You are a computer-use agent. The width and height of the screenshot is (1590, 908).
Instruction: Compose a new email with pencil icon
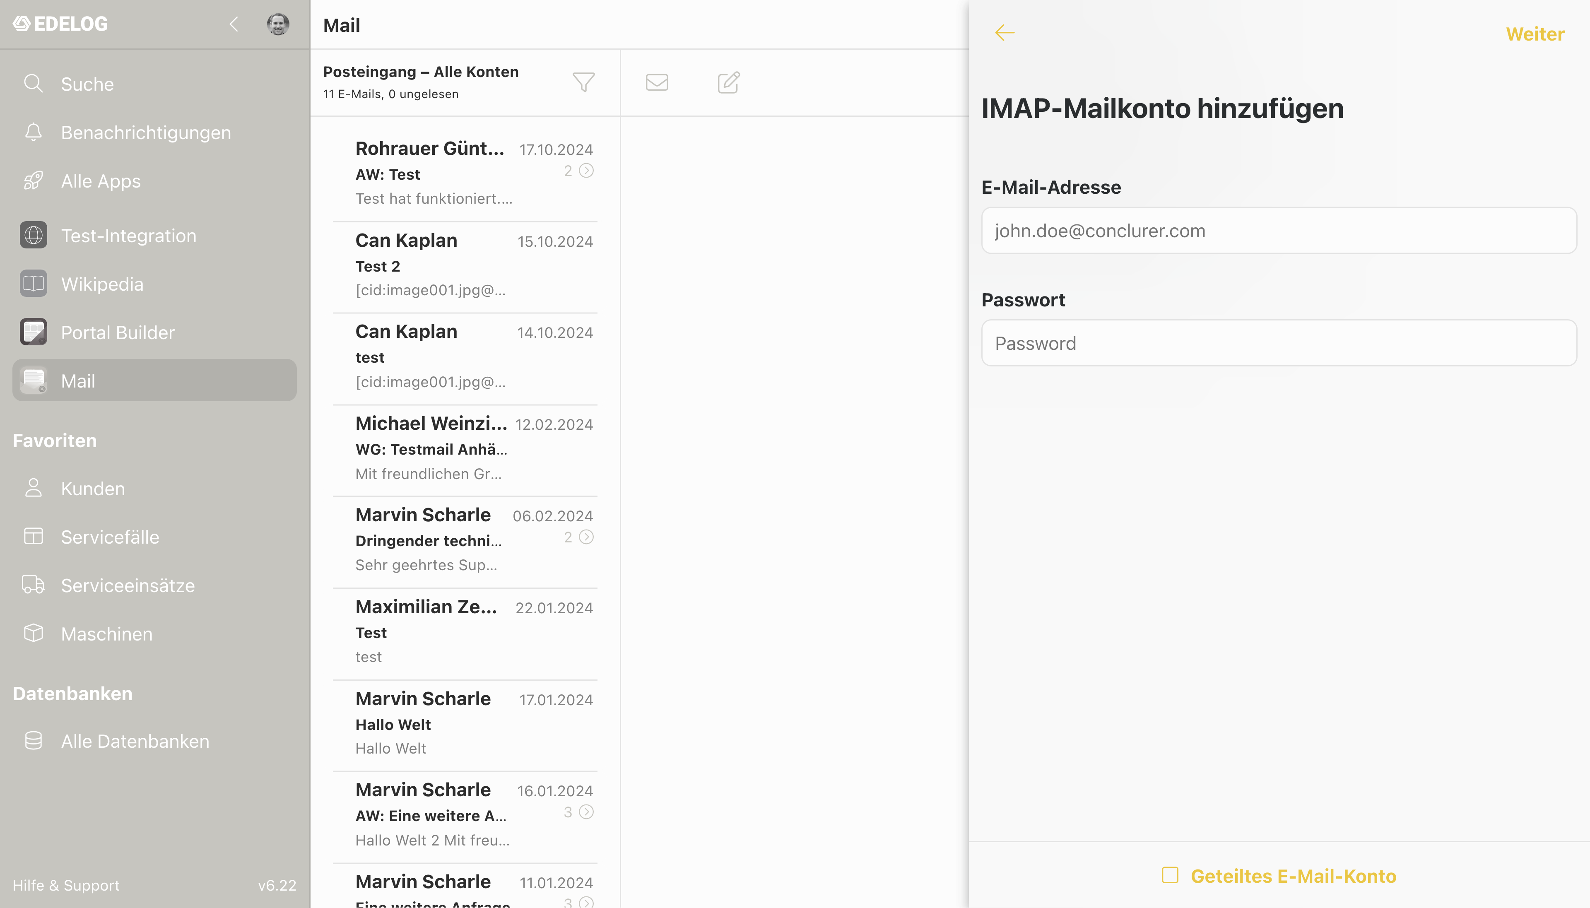(728, 82)
